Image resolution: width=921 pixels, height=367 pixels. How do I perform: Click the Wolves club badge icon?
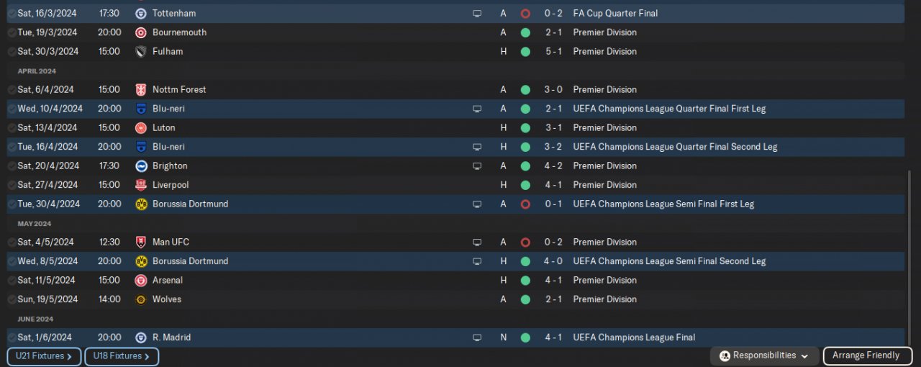point(141,299)
